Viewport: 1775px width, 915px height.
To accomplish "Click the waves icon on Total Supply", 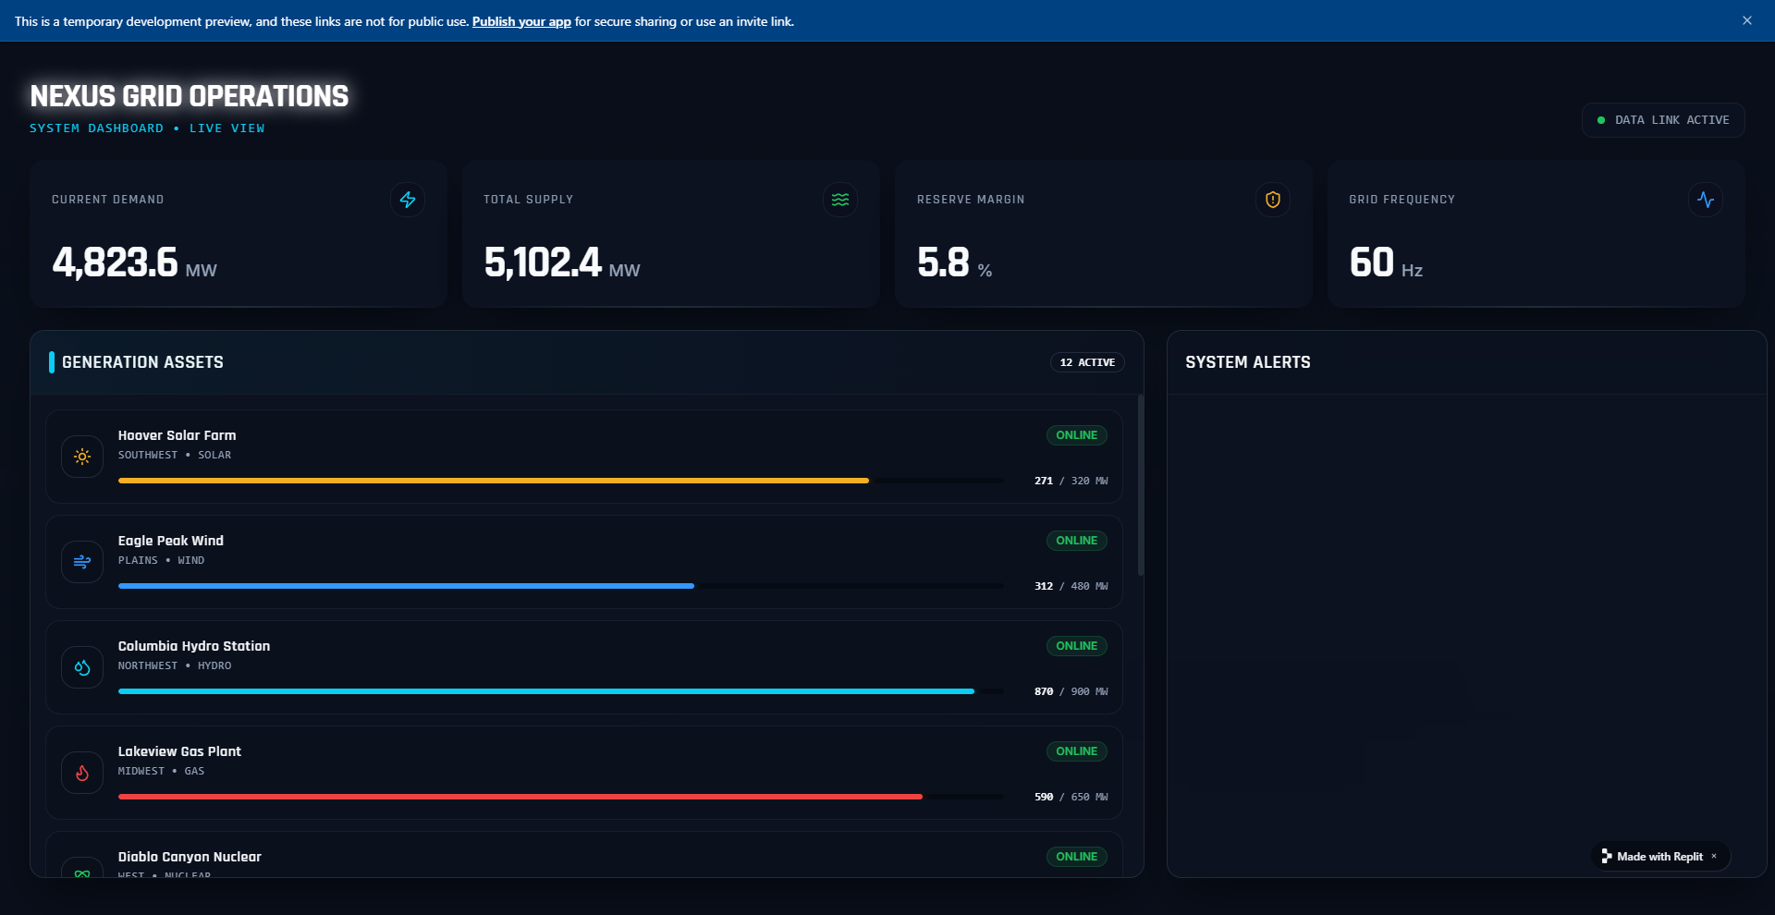I will [x=839, y=200].
